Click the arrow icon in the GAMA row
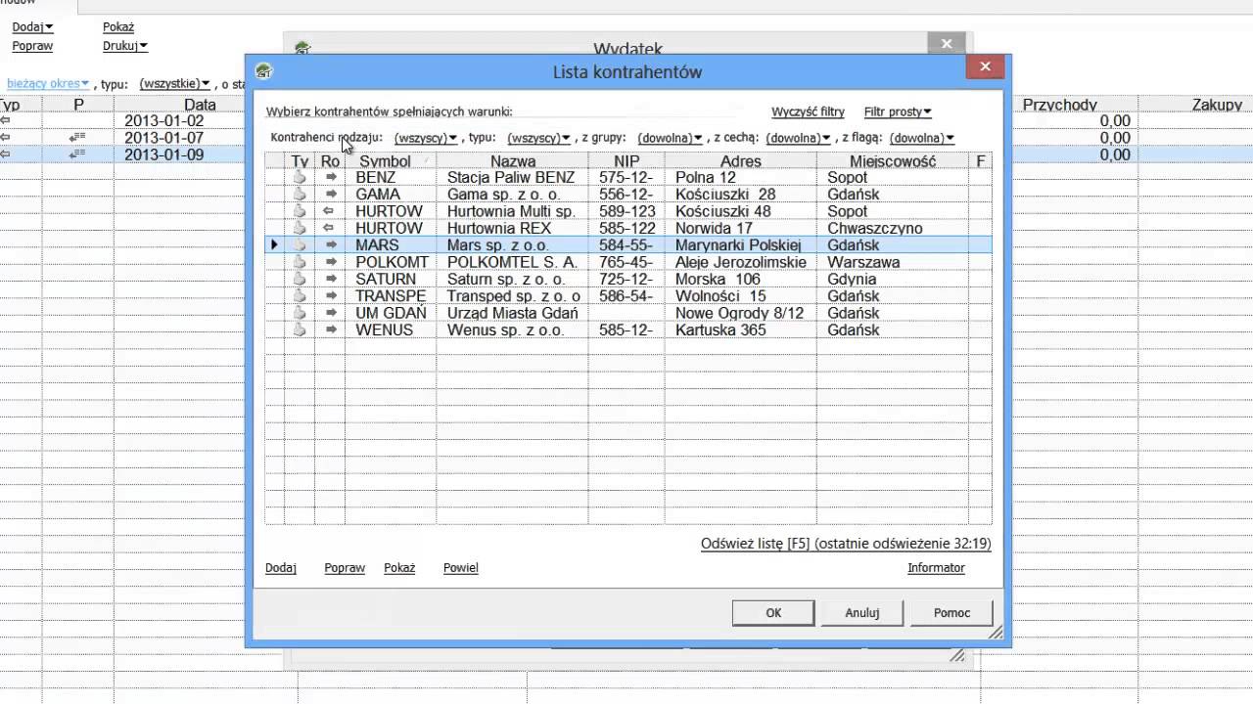Viewport: 1253px width, 704px height. [331, 195]
